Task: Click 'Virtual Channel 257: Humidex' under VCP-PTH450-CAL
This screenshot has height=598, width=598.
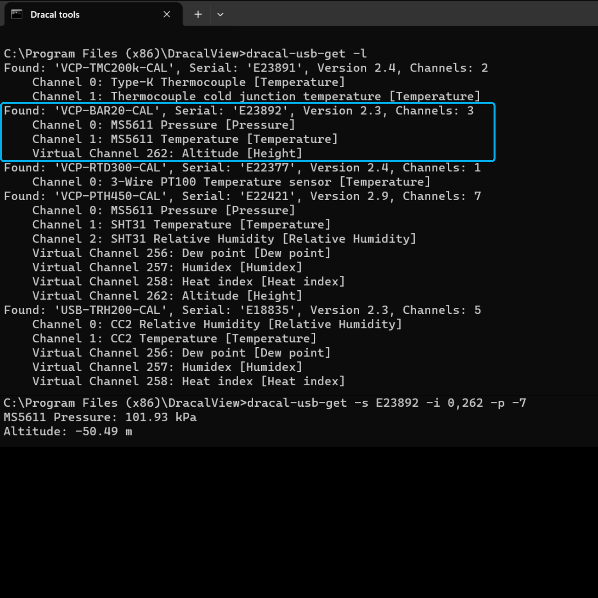Action: pos(167,267)
